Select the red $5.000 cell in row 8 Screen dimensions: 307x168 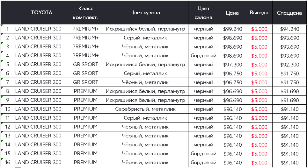pyautogui.click(x=259, y=91)
